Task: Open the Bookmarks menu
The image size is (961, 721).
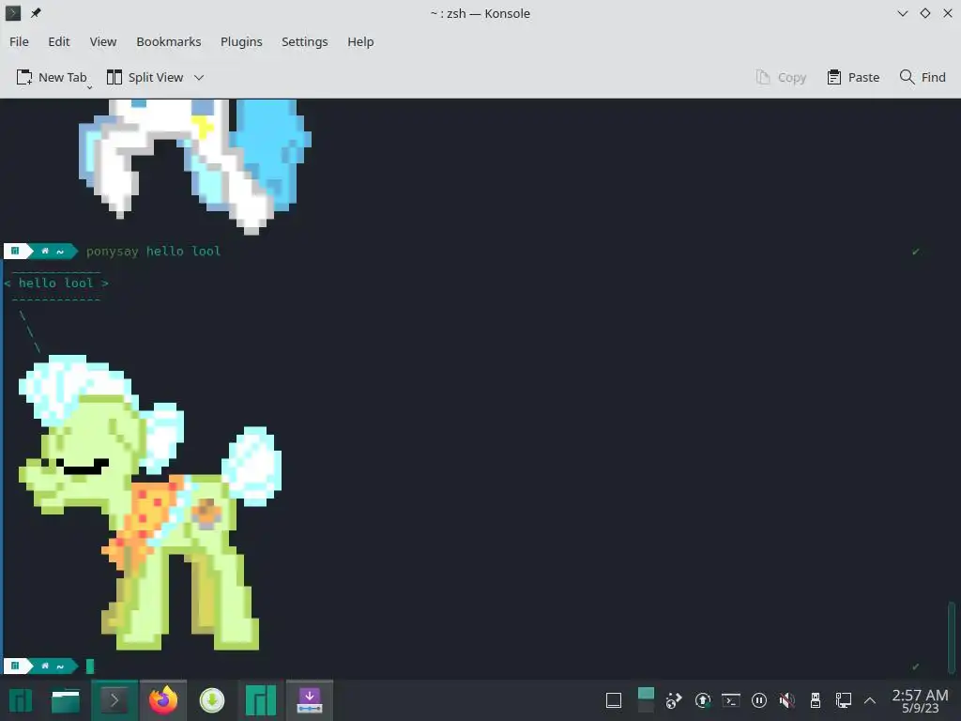Action: click(169, 41)
